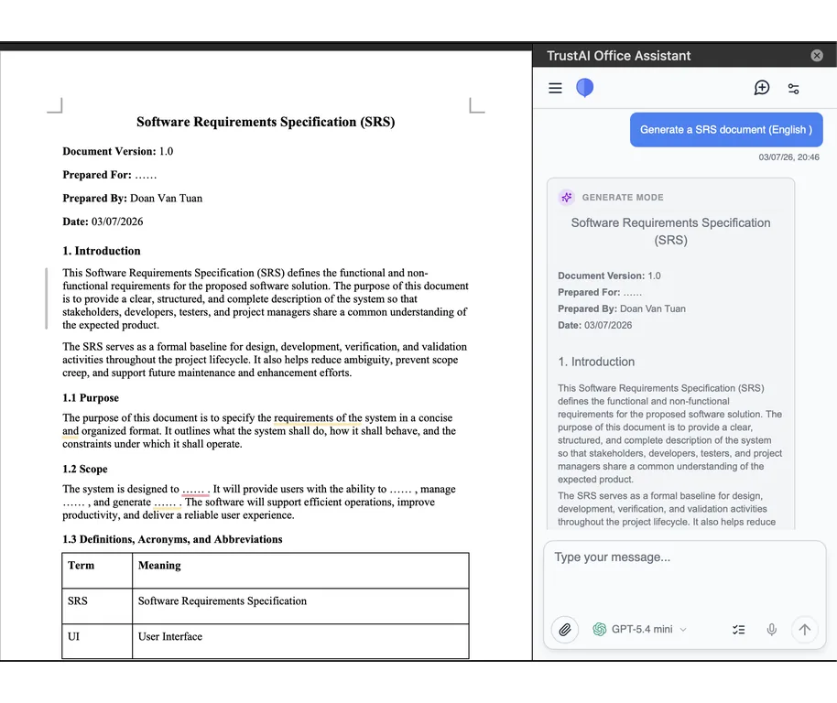Click the 1. Introduction heading in the document
This screenshot has width=837, height=703.
(102, 251)
